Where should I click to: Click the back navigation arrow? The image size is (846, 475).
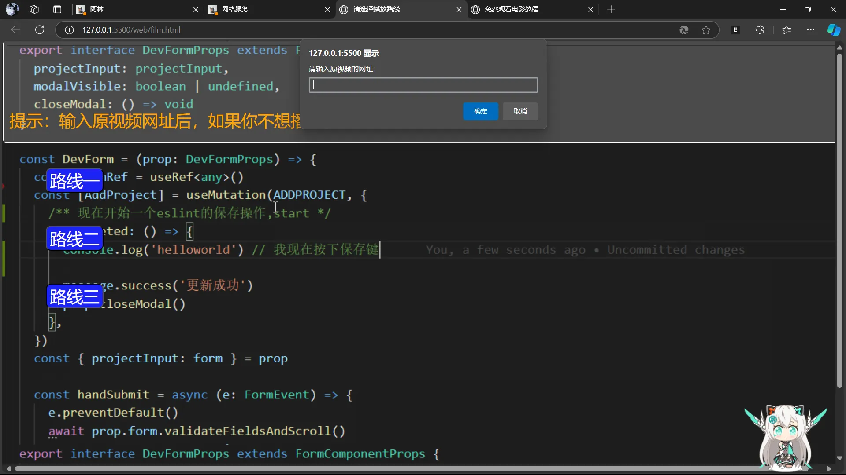[15, 30]
